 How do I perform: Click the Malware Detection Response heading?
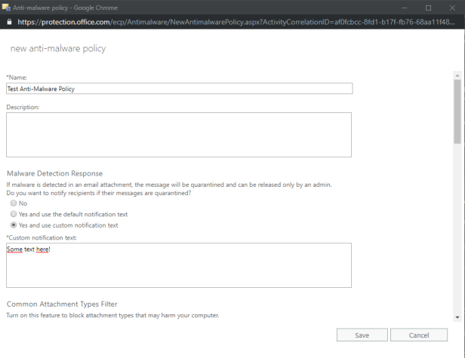[x=54, y=173]
